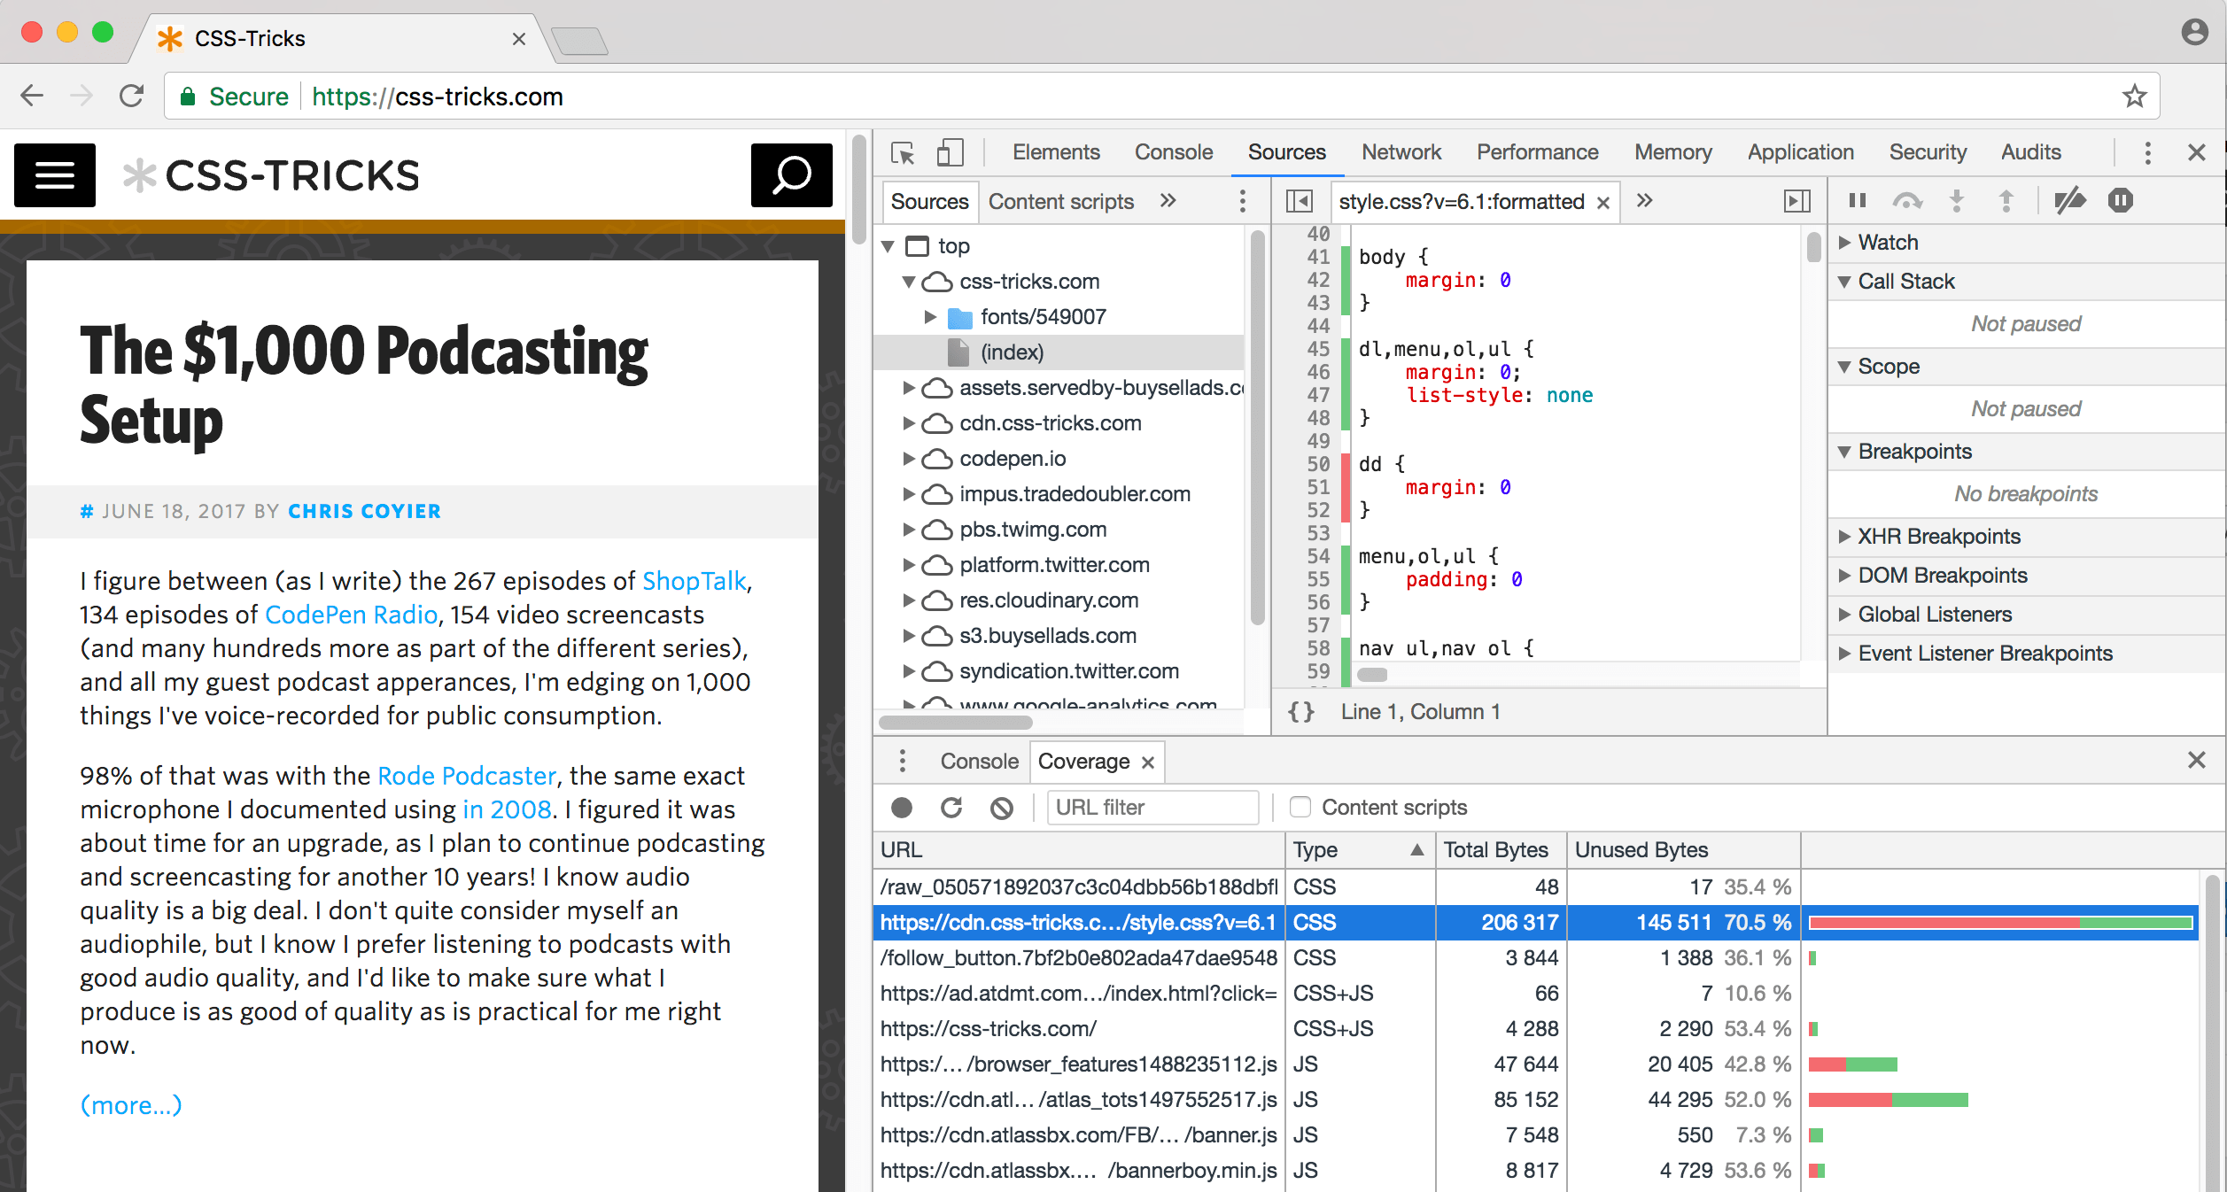Image resolution: width=2227 pixels, height=1192 pixels.
Task: Switch to the Elements panel tab
Action: tap(1056, 152)
